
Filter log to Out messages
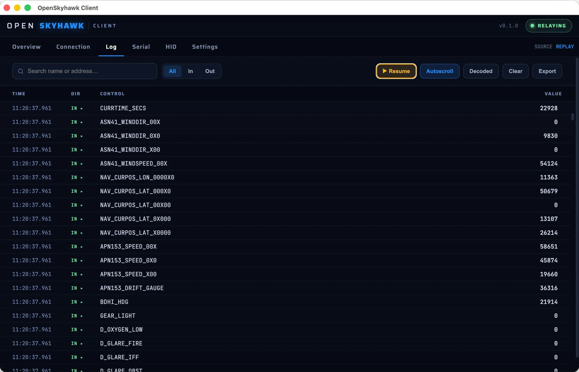coord(210,71)
